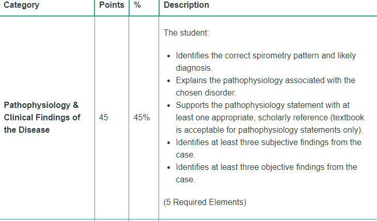This screenshot has height=221, width=377.
Task: Click 'The student:' intro text
Action: tap(186, 33)
